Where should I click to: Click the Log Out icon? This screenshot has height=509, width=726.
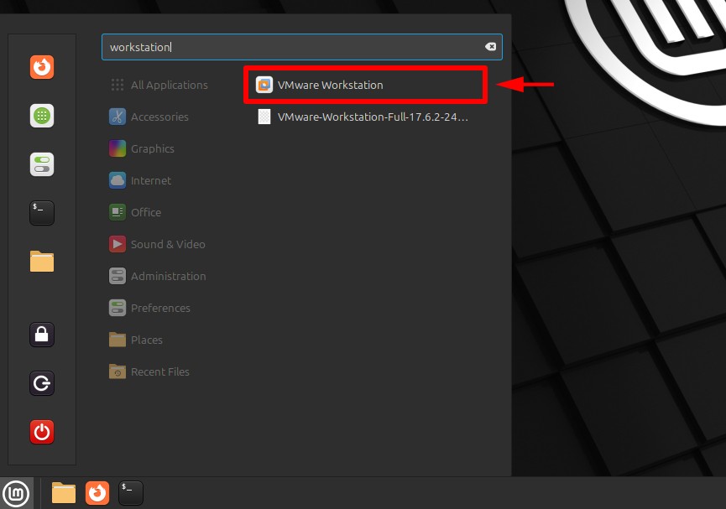click(42, 383)
